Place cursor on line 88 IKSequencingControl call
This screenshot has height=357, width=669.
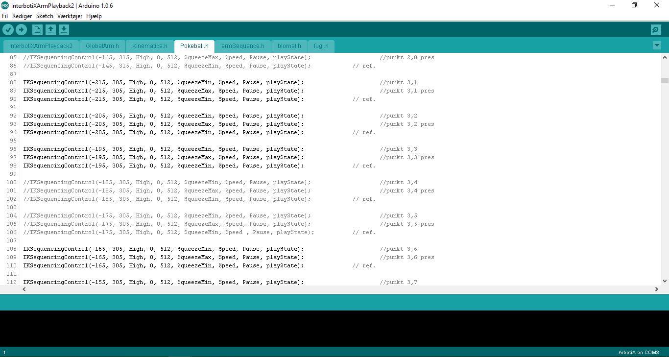(163, 82)
